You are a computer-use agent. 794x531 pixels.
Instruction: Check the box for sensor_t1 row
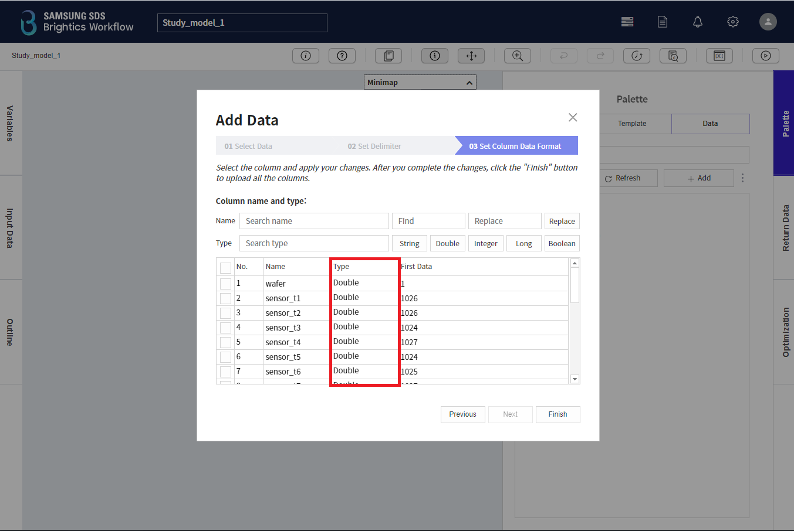pyautogui.click(x=225, y=298)
